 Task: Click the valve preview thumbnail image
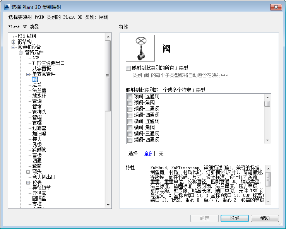tap(140, 48)
